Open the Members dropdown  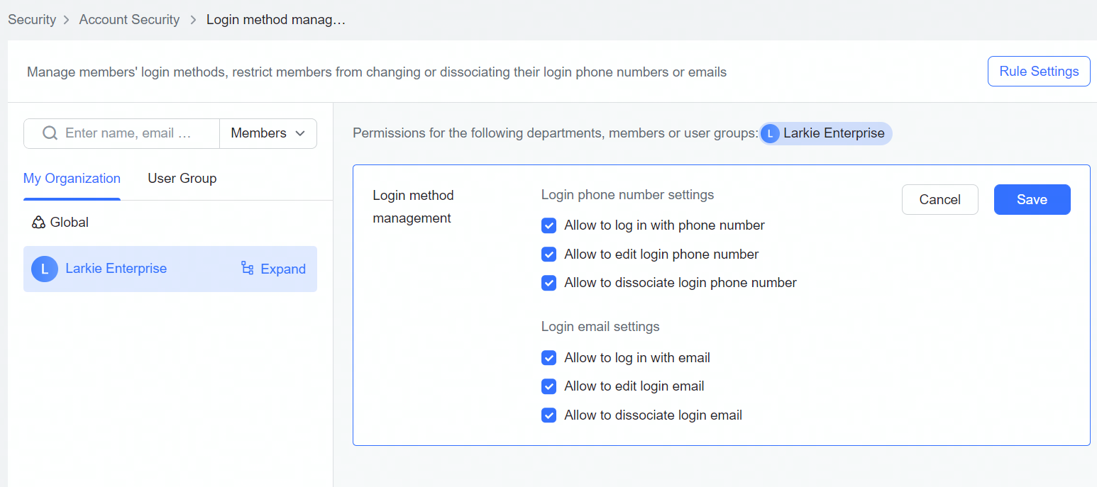coord(268,133)
